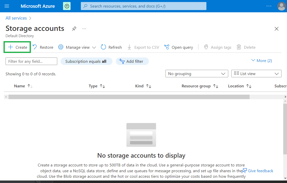
Task: Expand the More (2) options
Action: pyautogui.click(x=262, y=60)
